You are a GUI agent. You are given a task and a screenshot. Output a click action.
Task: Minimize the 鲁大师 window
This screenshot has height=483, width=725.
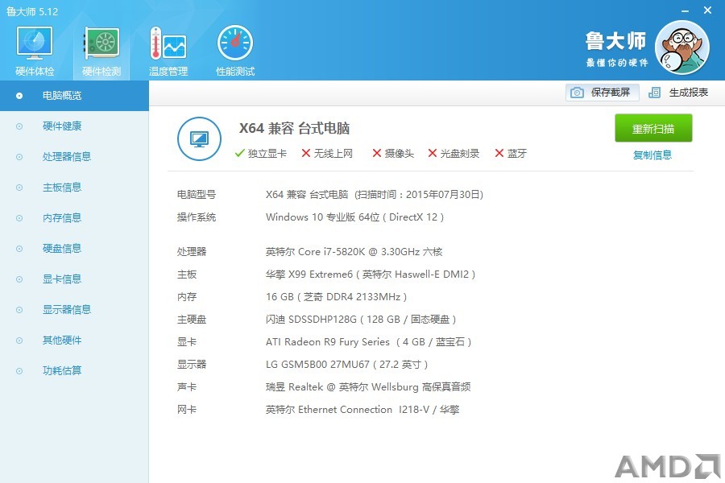(686, 10)
